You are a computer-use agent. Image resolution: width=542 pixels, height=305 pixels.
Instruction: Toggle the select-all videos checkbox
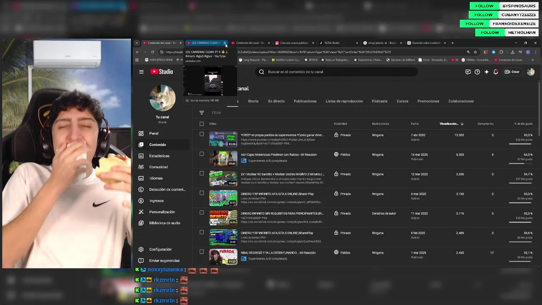[x=202, y=124]
